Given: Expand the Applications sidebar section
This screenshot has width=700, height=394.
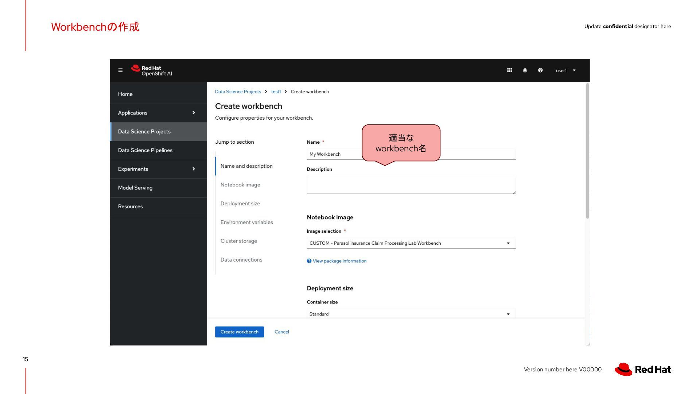Looking at the screenshot, I should coord(159,113).
